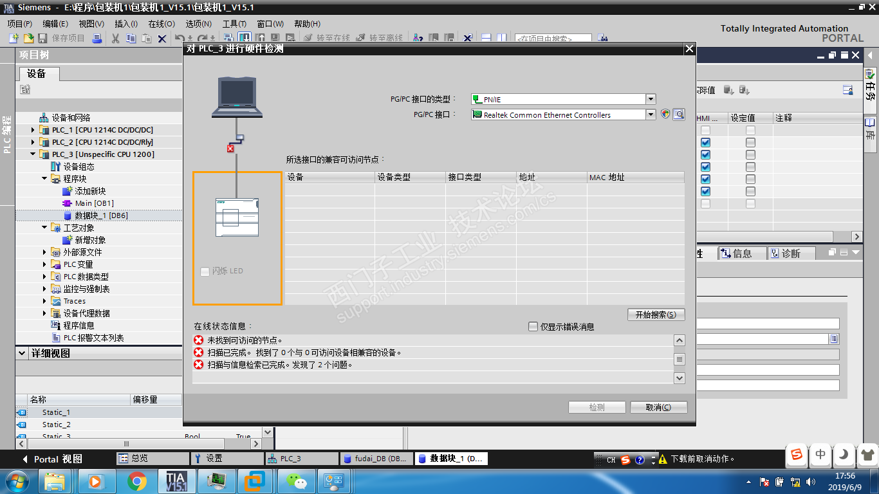The image size is (879, 494).
Task: Open the 选项(N) menu
Action: click(x=198, y=24)
